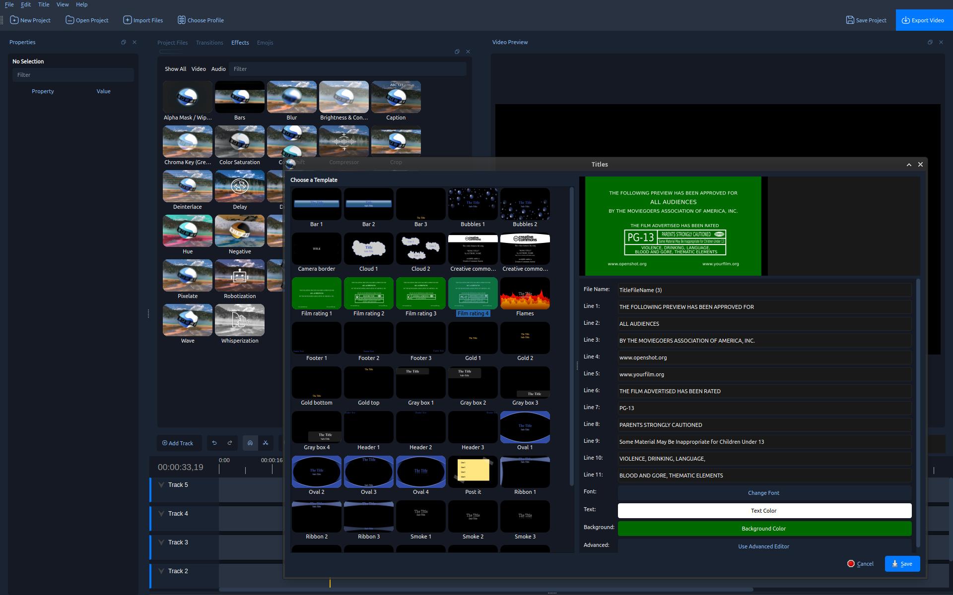Open the Track 4 dropdown arrow
The width and height of the screenshot is (953, 595).
tap(161, 514)
